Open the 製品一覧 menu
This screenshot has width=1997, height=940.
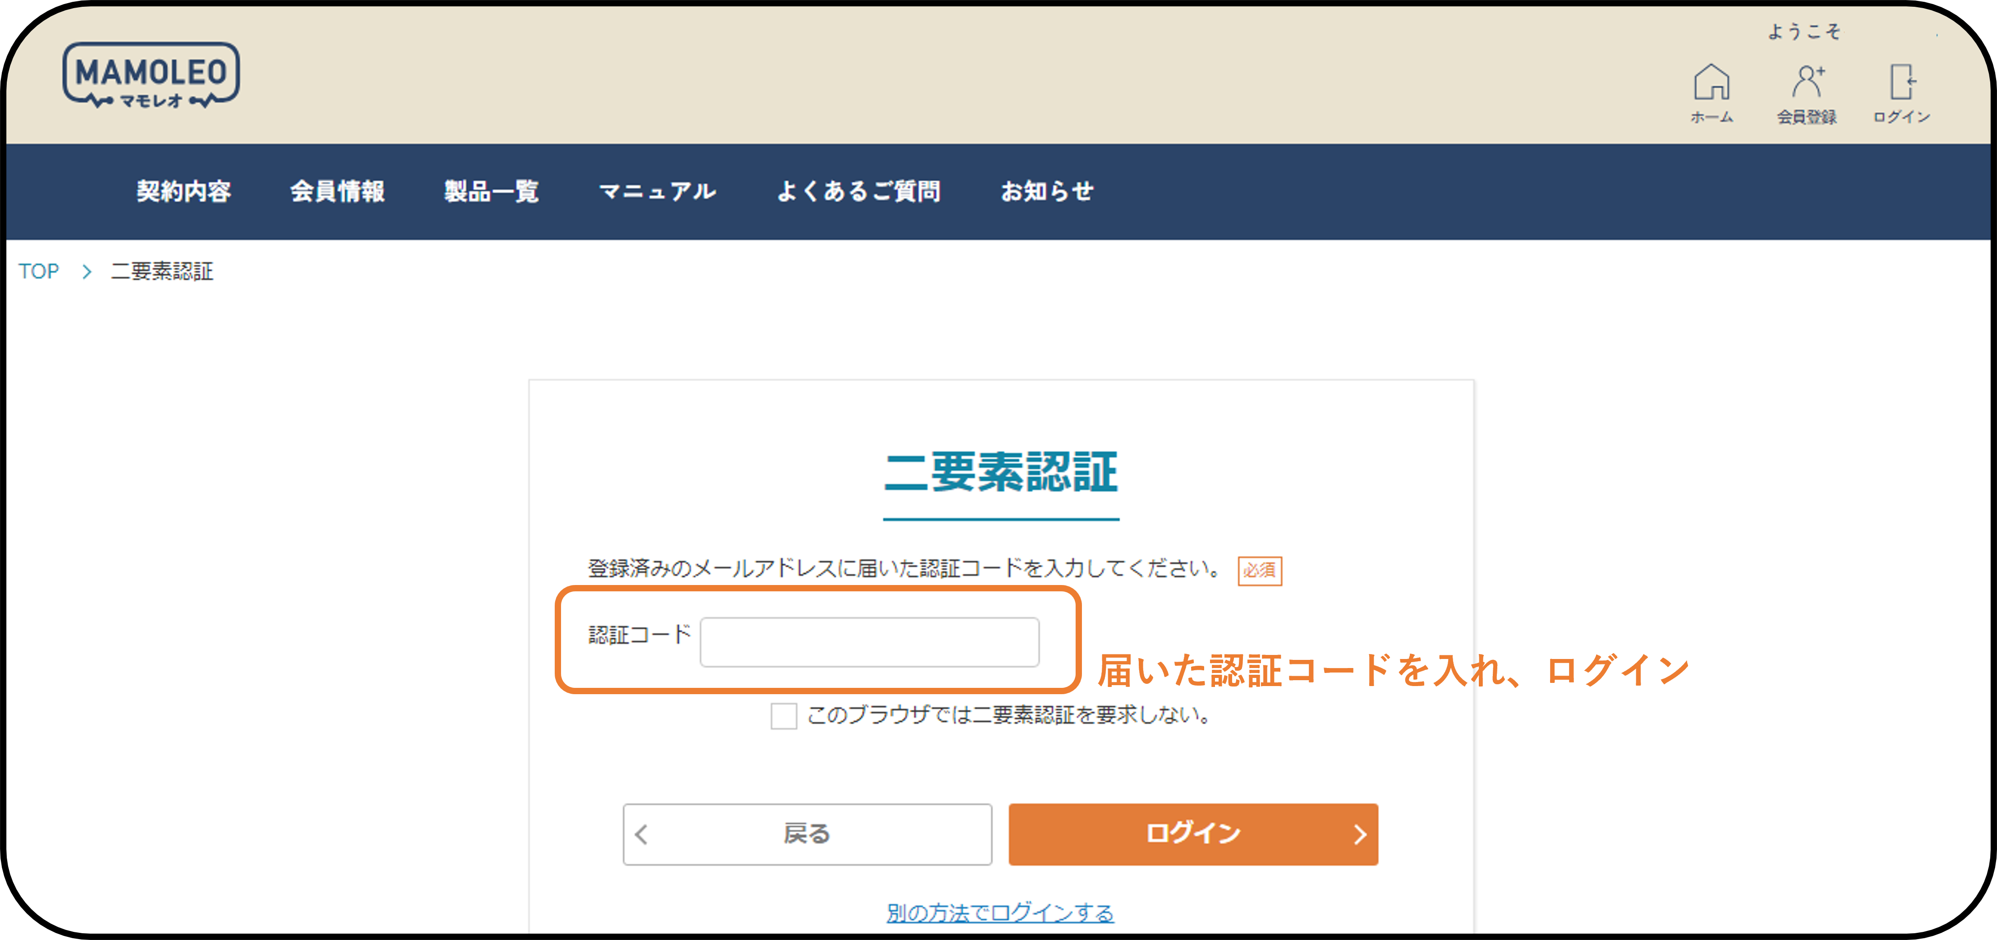491,191
